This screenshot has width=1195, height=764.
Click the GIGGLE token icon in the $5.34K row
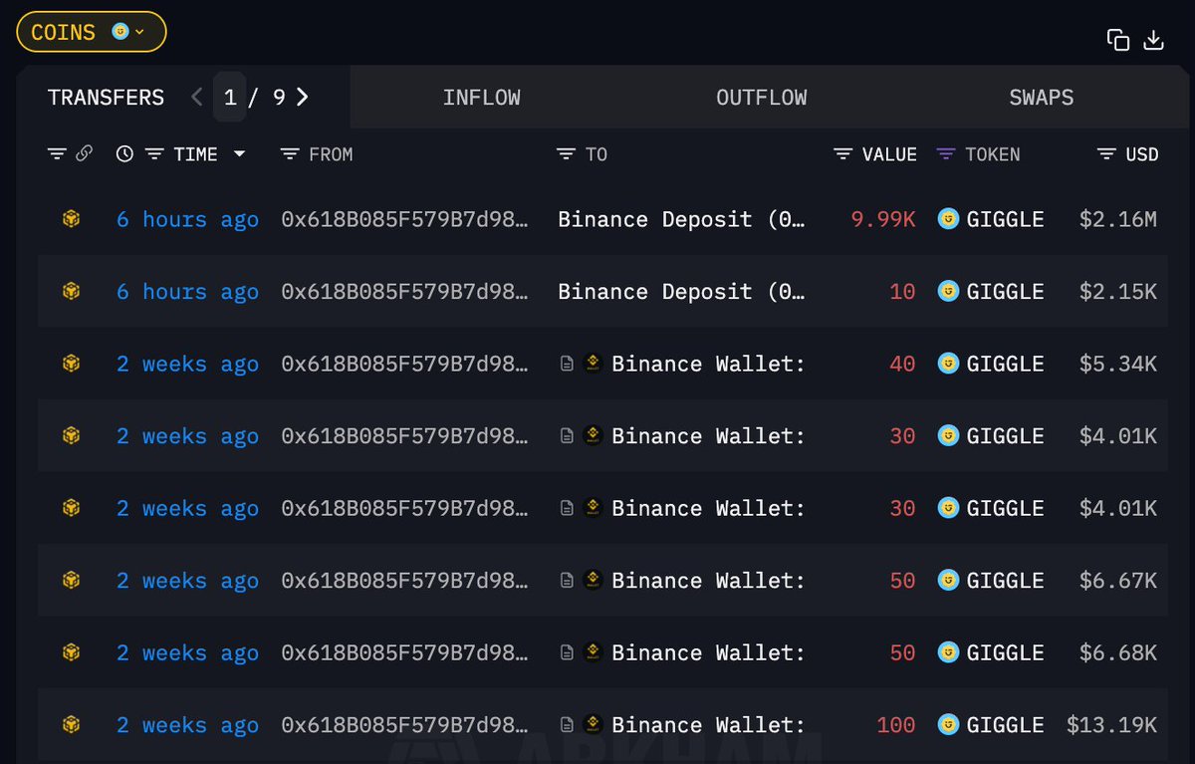click(948, 364)
